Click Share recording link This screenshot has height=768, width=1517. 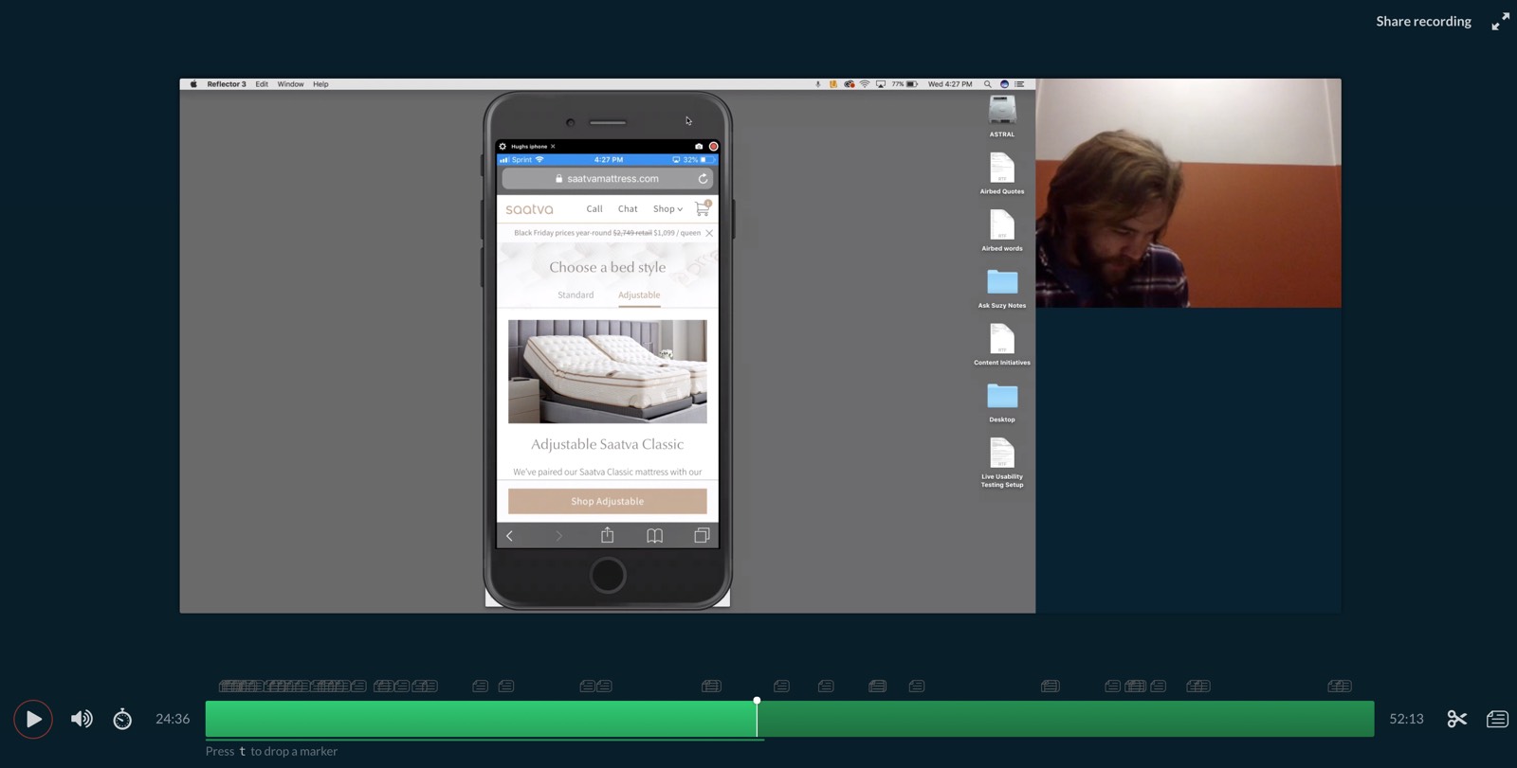[1423, 21]
